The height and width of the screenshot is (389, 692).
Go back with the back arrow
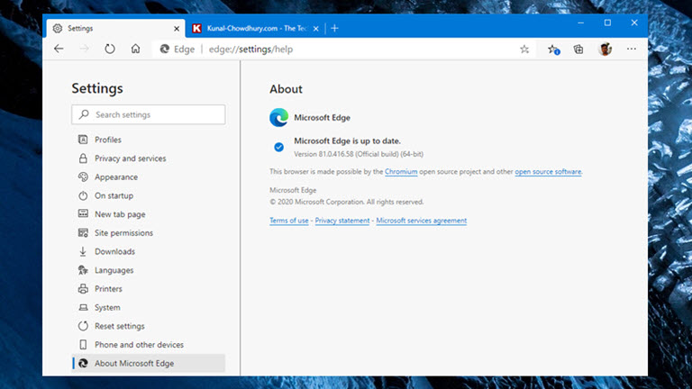point(59,49)
